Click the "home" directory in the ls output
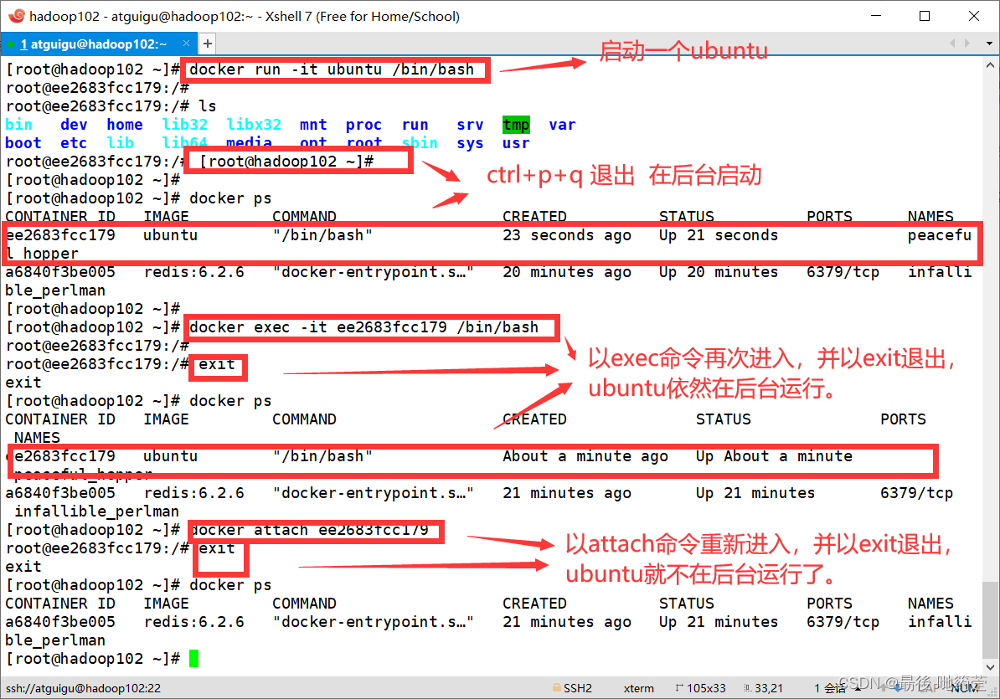This screenshot has height=699, width=1000. click(125, 125)
